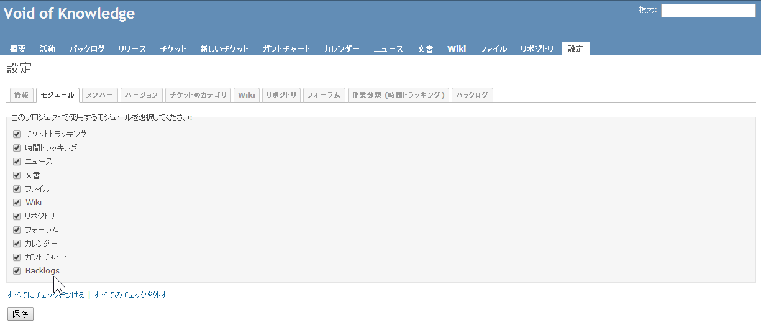761x325 pixels.
Task: Toggle the ニュース module checkbox
Action: tap(17, 162)
